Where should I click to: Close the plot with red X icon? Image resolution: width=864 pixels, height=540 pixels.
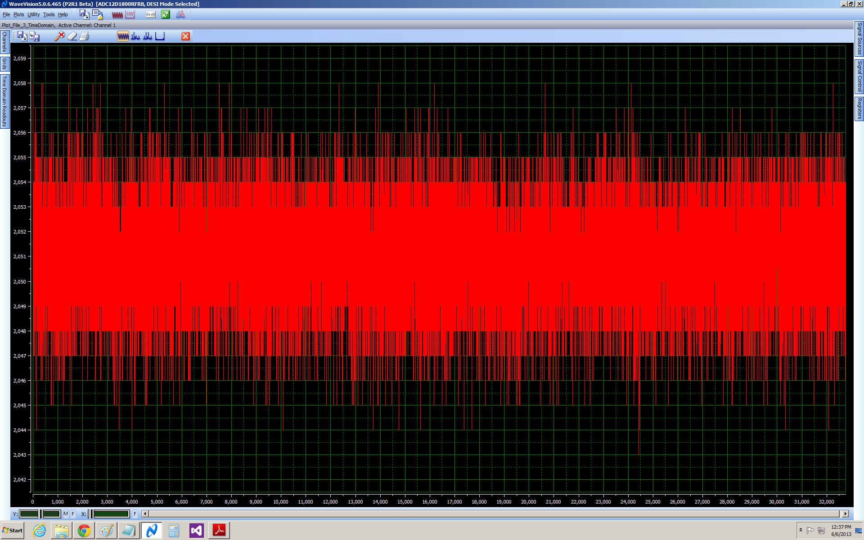pyautogui.click(x=185, y=36)
